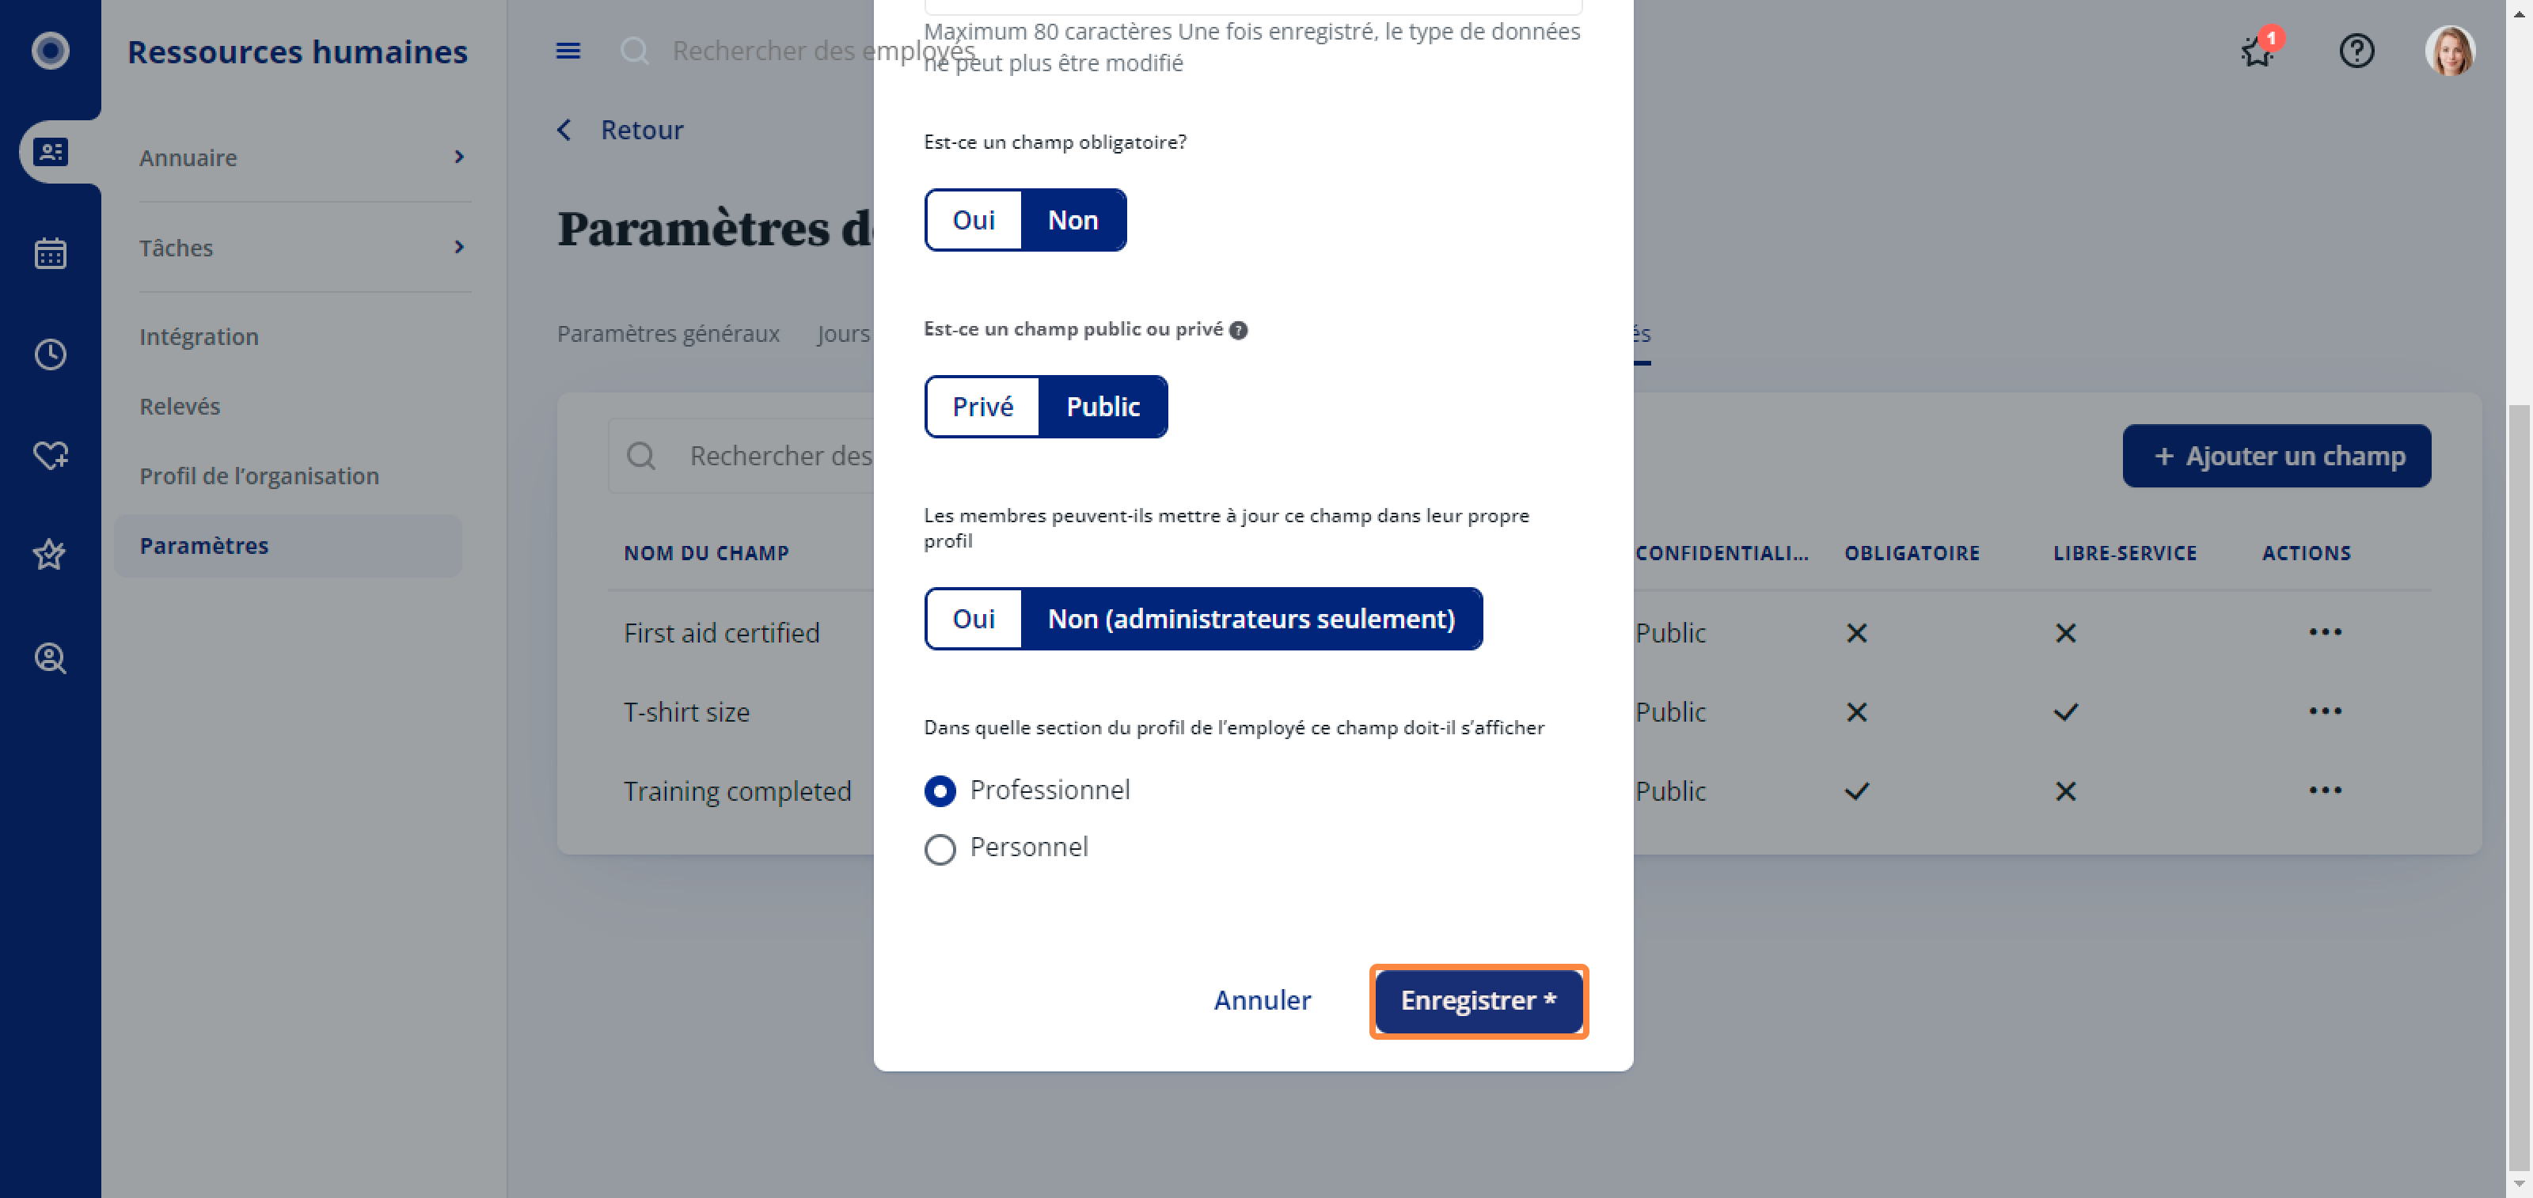
Task: Select the Personnel radio option
Action: click(940, 848)
